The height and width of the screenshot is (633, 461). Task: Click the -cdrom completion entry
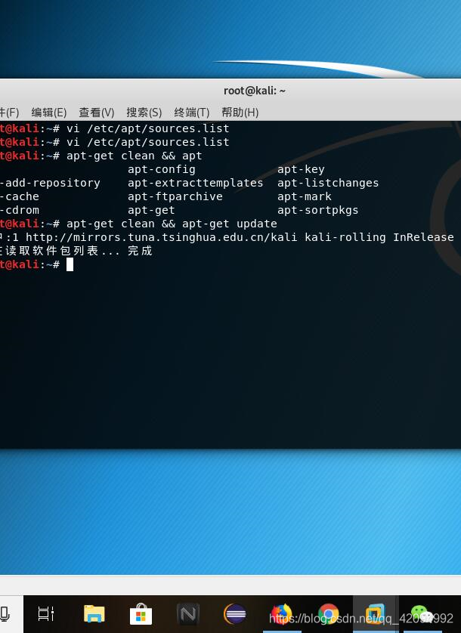point(20,210)
